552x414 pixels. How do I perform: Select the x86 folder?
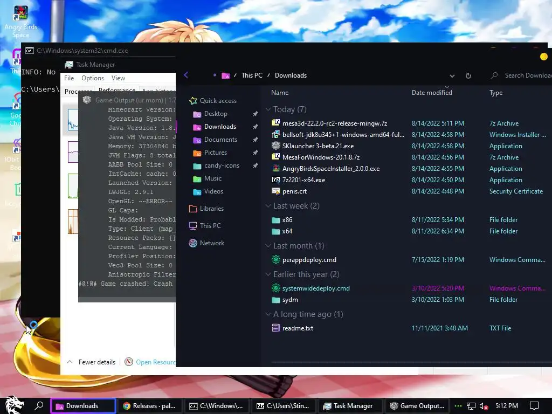click(282, 220)
